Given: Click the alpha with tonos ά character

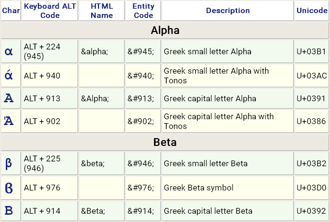Looking at the screenshot, I should coord(9,75).
